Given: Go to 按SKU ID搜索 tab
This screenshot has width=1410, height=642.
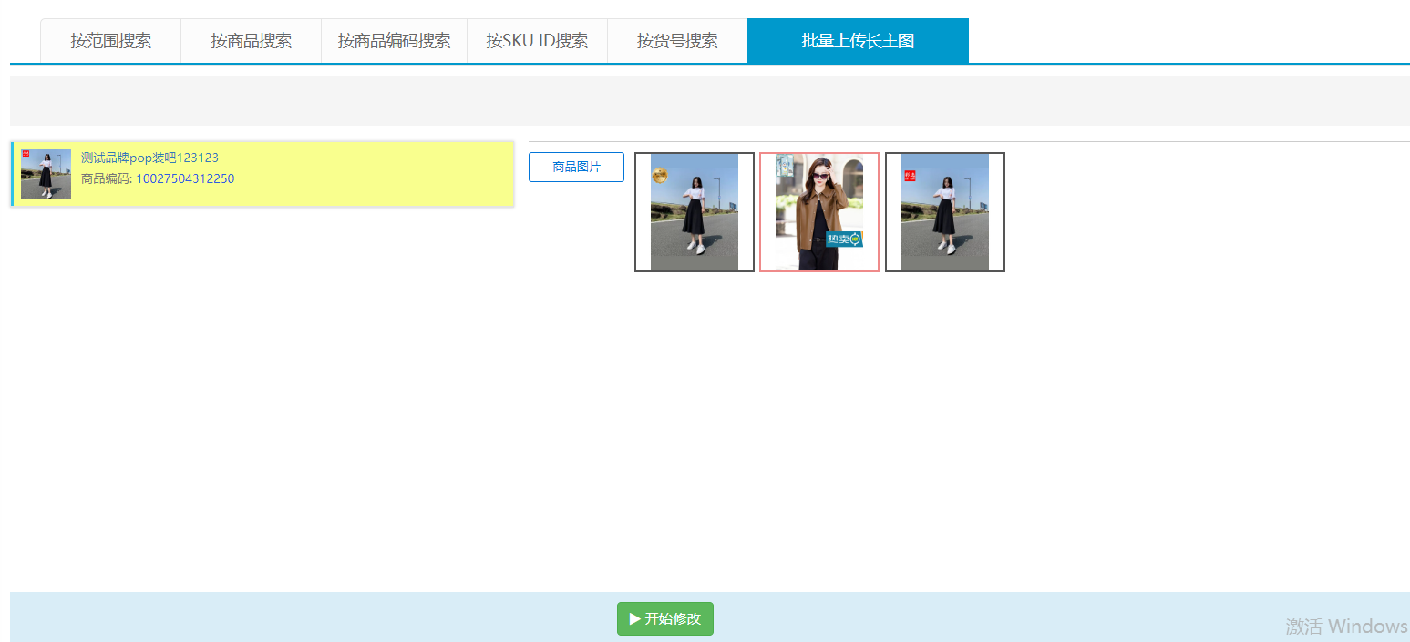Looking at the screenshot, I should 537,41.
